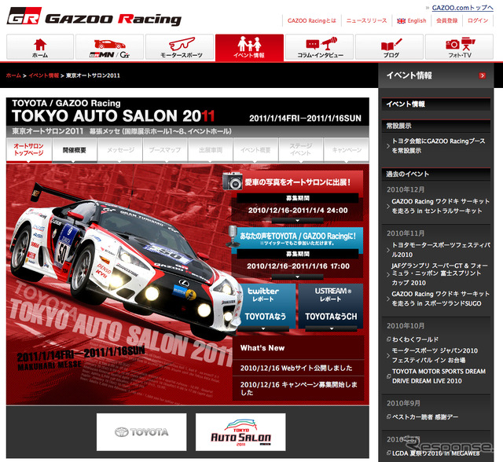Switch to the メッセージ tab

(x=120, y=150)
